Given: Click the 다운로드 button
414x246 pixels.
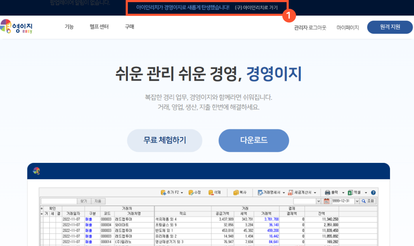Looking at the screenshot, I should pos(254,141).
